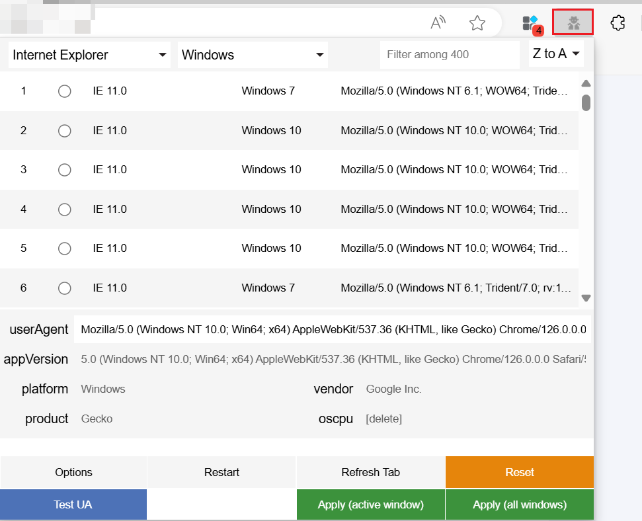Reset the user agent settings
Image resolution: width=642 pixels, height=521 pixels.
(519, 472)
